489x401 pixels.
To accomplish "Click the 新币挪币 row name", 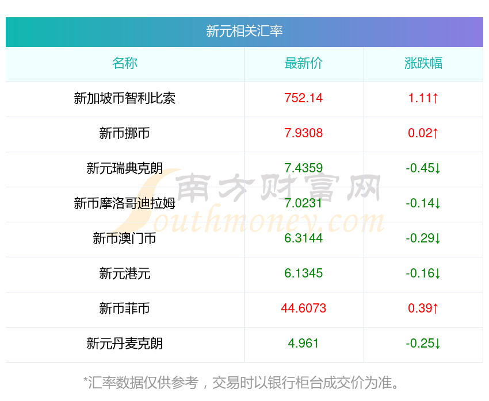I will (125, 133).
